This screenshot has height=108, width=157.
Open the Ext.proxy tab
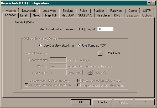(x=132, y=15)
